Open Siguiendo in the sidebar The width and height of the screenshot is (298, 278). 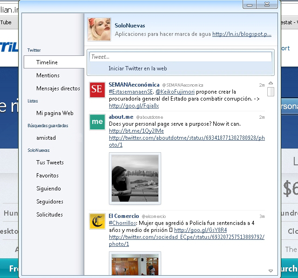pos(48,189)
